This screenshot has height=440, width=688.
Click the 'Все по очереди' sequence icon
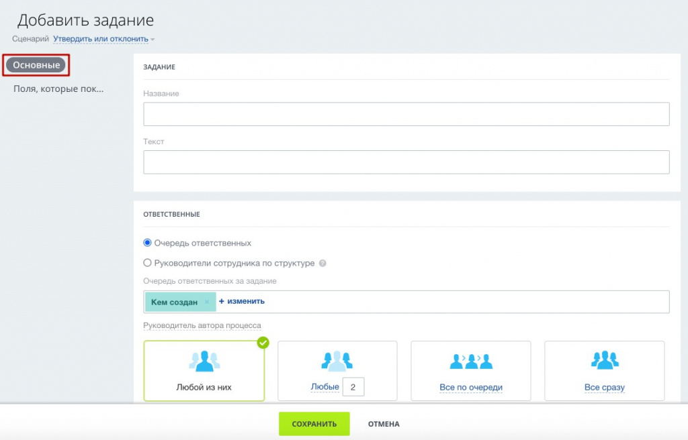[470, 362]
